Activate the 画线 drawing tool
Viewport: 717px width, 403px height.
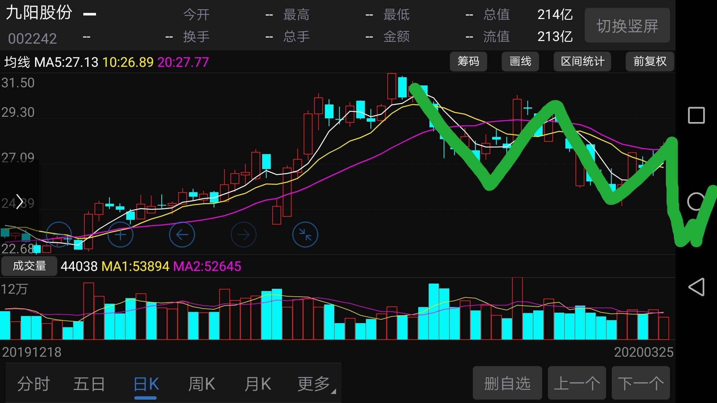(520, 61)
